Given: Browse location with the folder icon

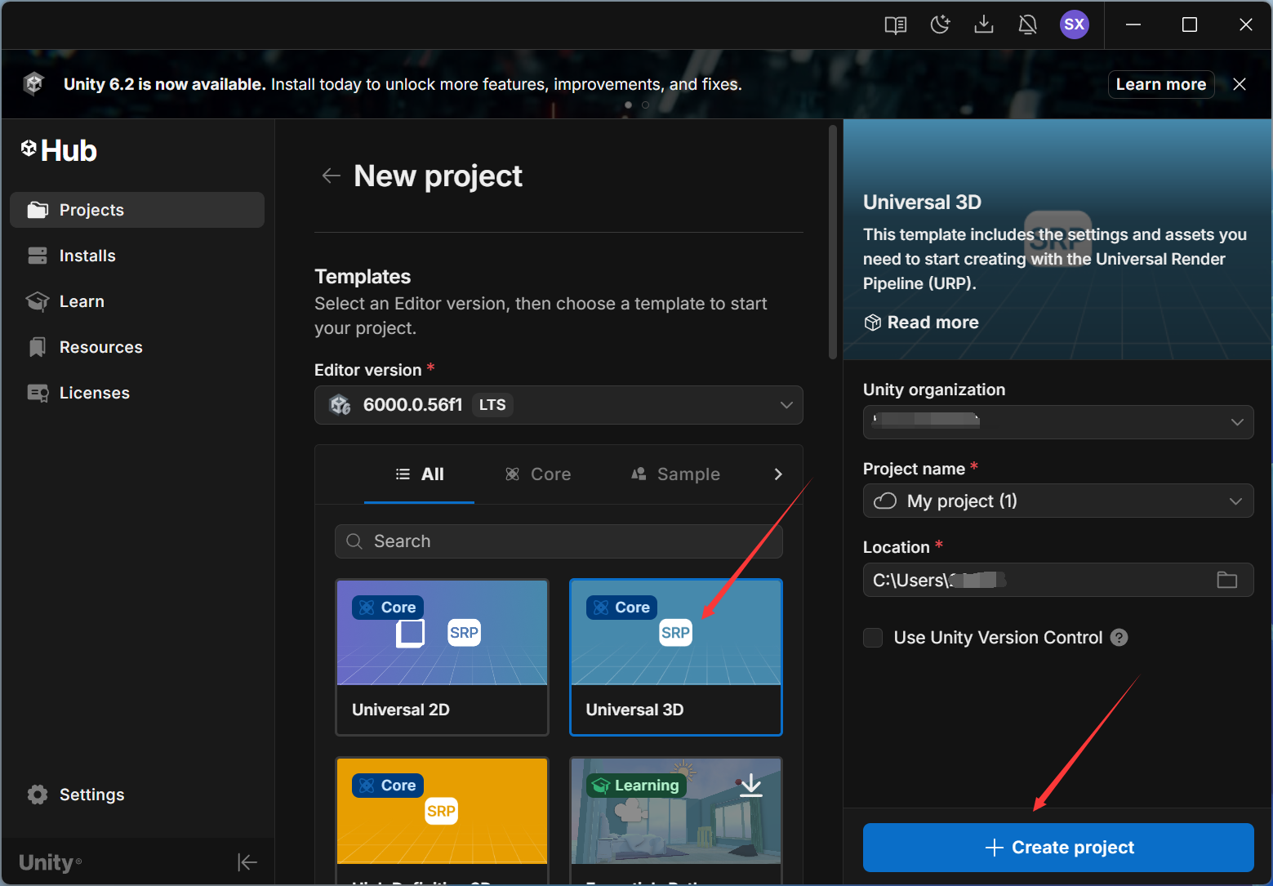Looking at the screenshot, I should [x=1227, y=580].
